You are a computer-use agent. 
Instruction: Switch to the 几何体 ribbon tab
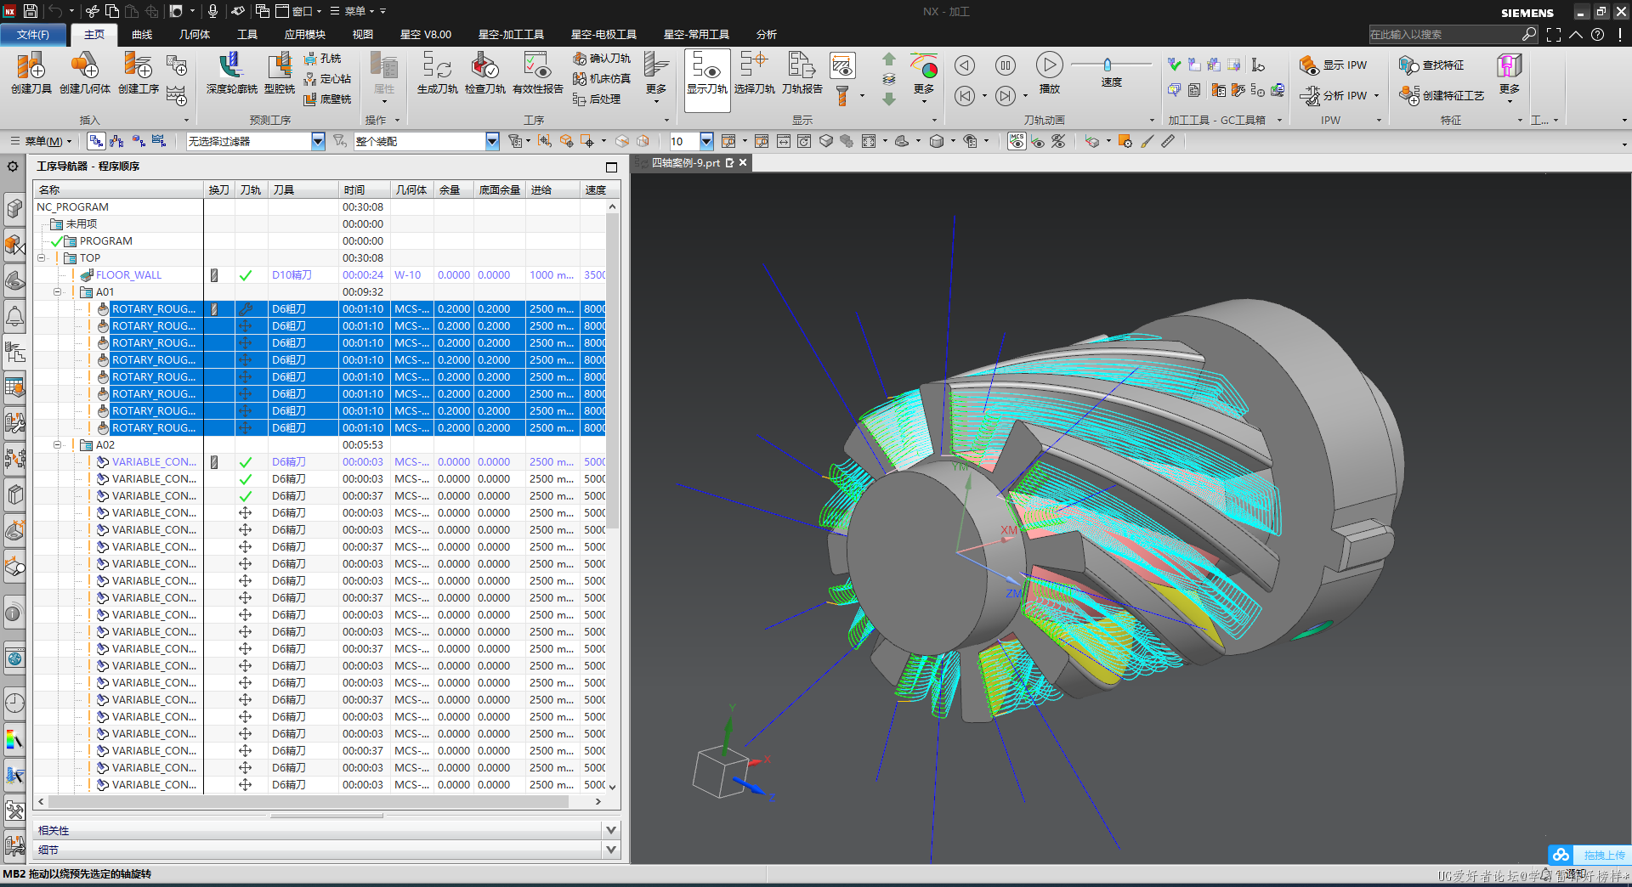point(195,34)
